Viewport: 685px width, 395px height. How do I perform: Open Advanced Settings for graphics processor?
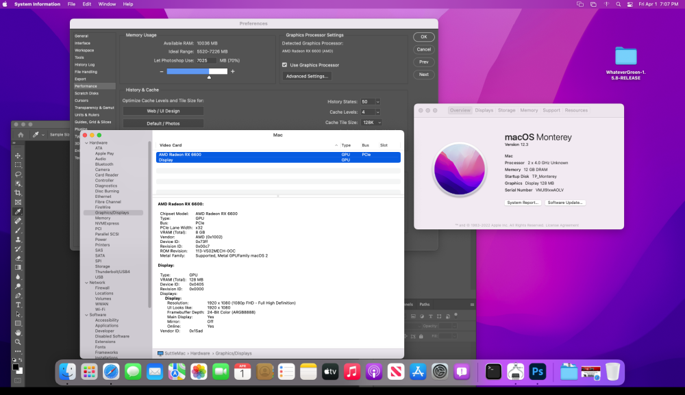click(307, 77)
